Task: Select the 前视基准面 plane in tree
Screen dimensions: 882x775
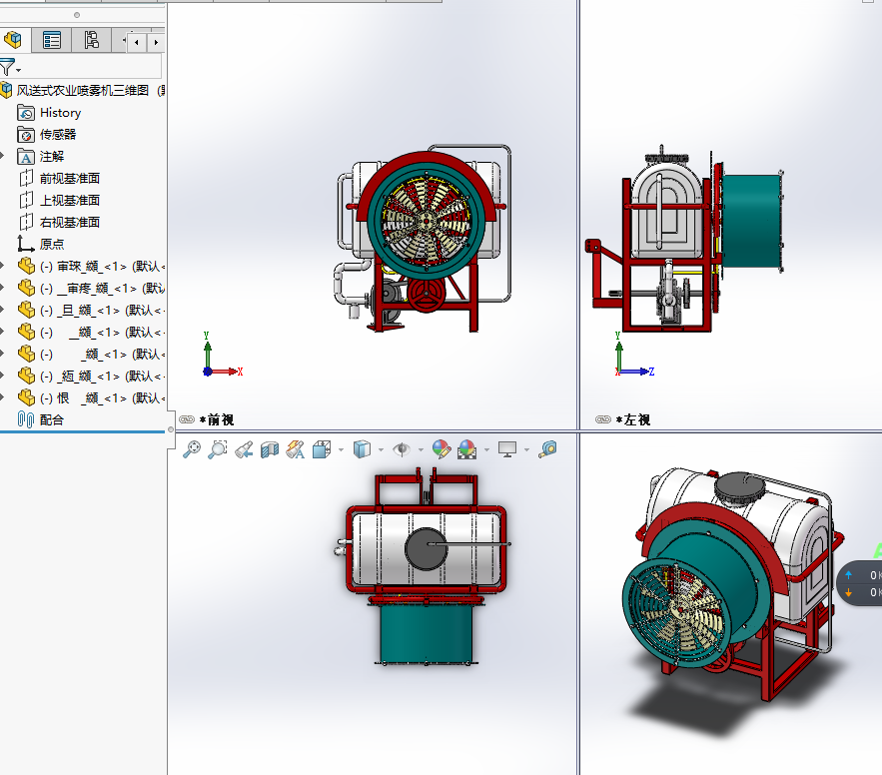Action: 69,178
